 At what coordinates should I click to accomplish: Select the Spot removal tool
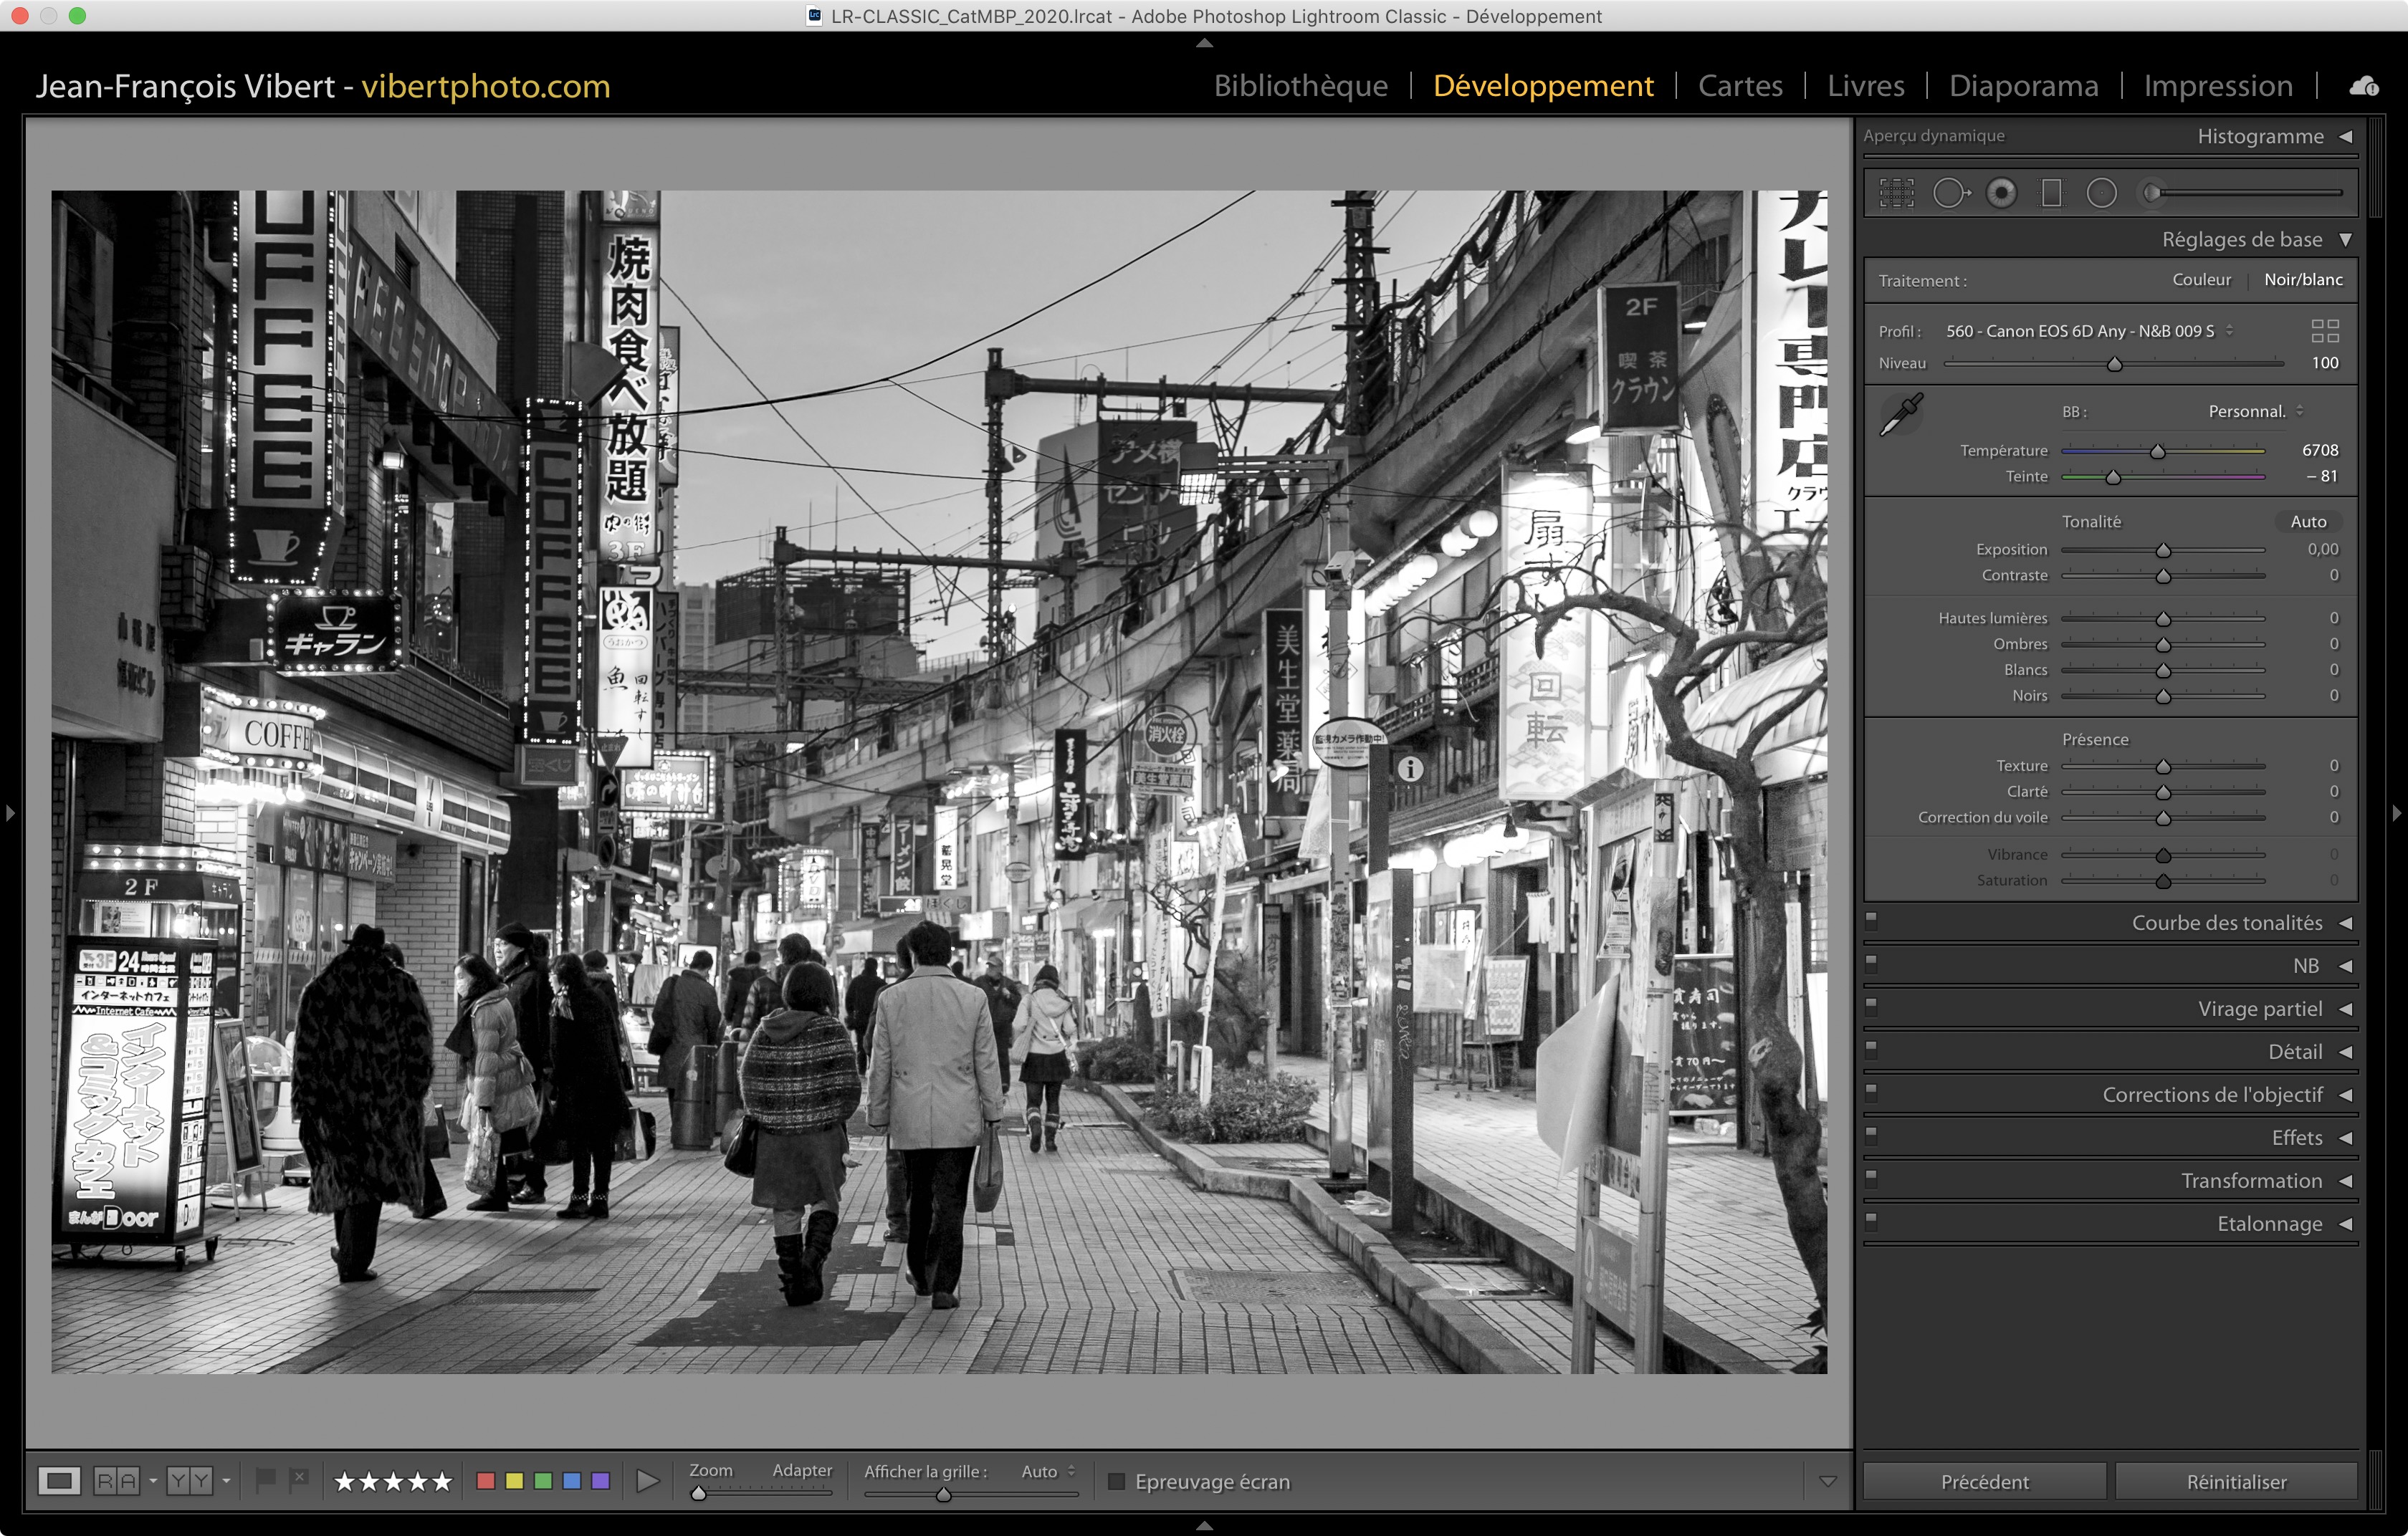(x=1949, y=193)
